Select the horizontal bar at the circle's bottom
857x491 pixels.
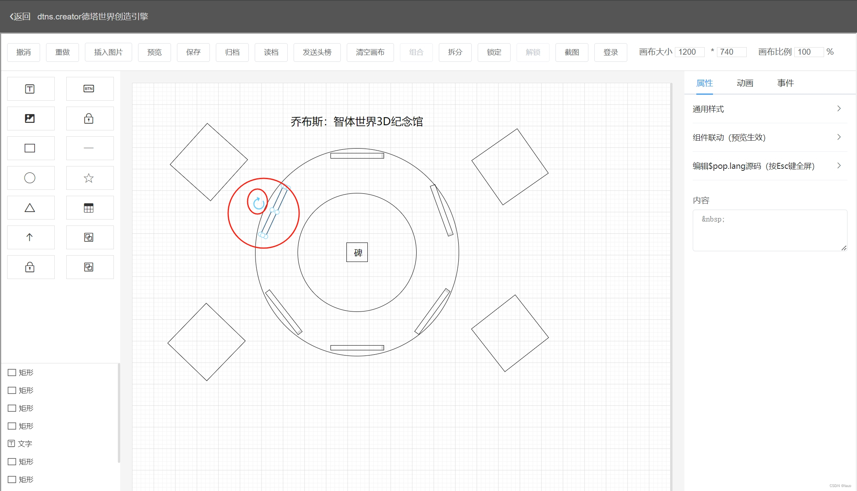pos(357,348)
